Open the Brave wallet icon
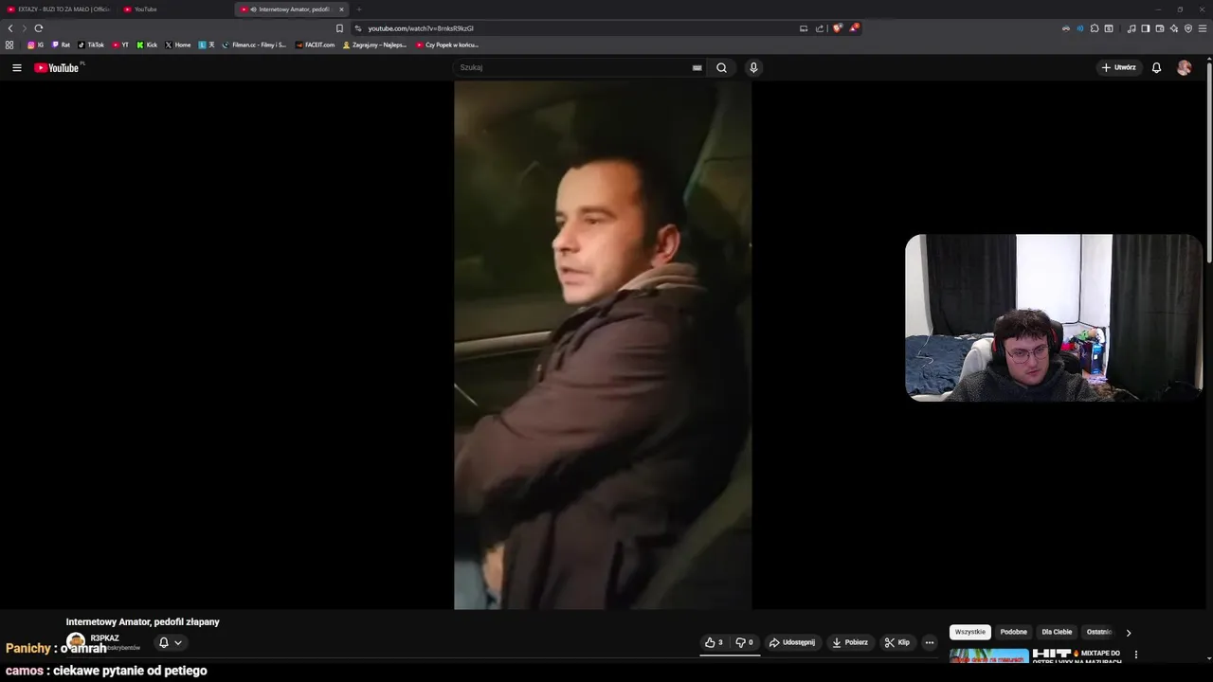1213x682 pixels. coord(1159,28)
